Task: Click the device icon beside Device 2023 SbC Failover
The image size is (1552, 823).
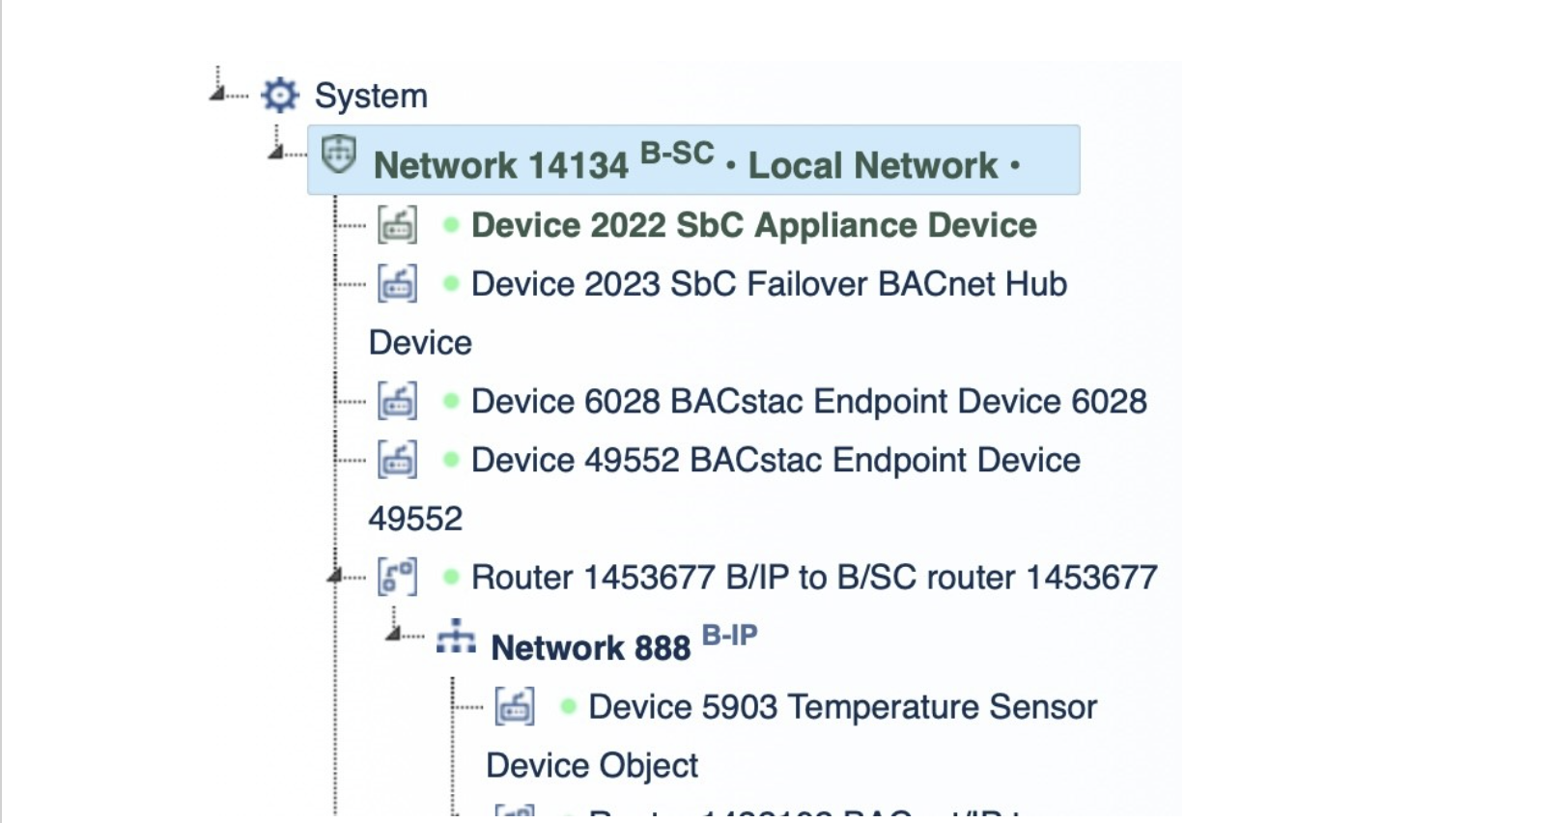Action: click(399, 284)
